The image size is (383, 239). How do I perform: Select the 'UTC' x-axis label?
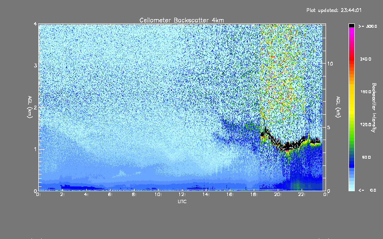coord(182,201)
